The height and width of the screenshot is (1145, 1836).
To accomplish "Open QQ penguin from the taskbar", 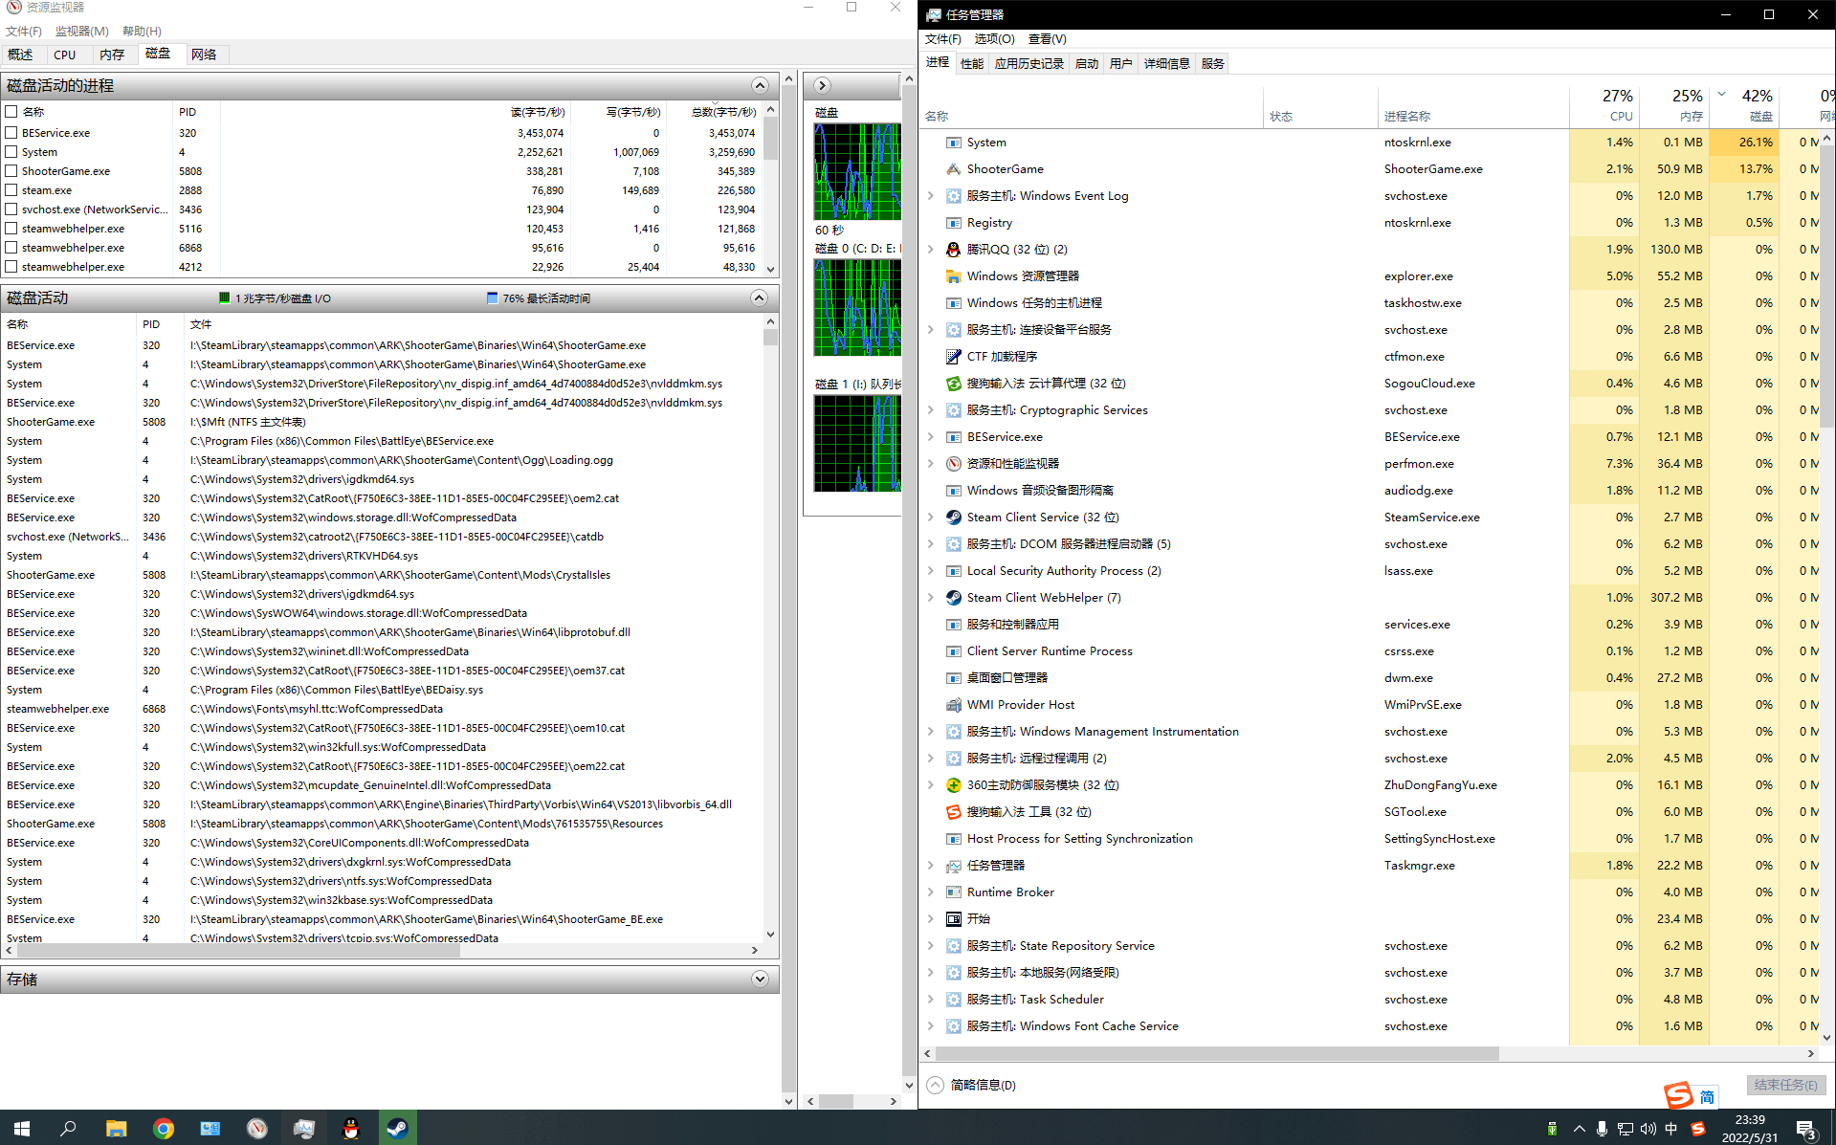I will coord(351,1129).
